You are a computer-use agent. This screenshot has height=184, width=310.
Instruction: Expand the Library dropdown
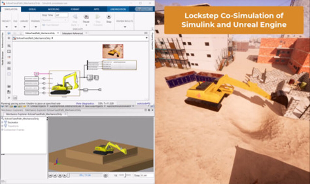click(24, 27)
